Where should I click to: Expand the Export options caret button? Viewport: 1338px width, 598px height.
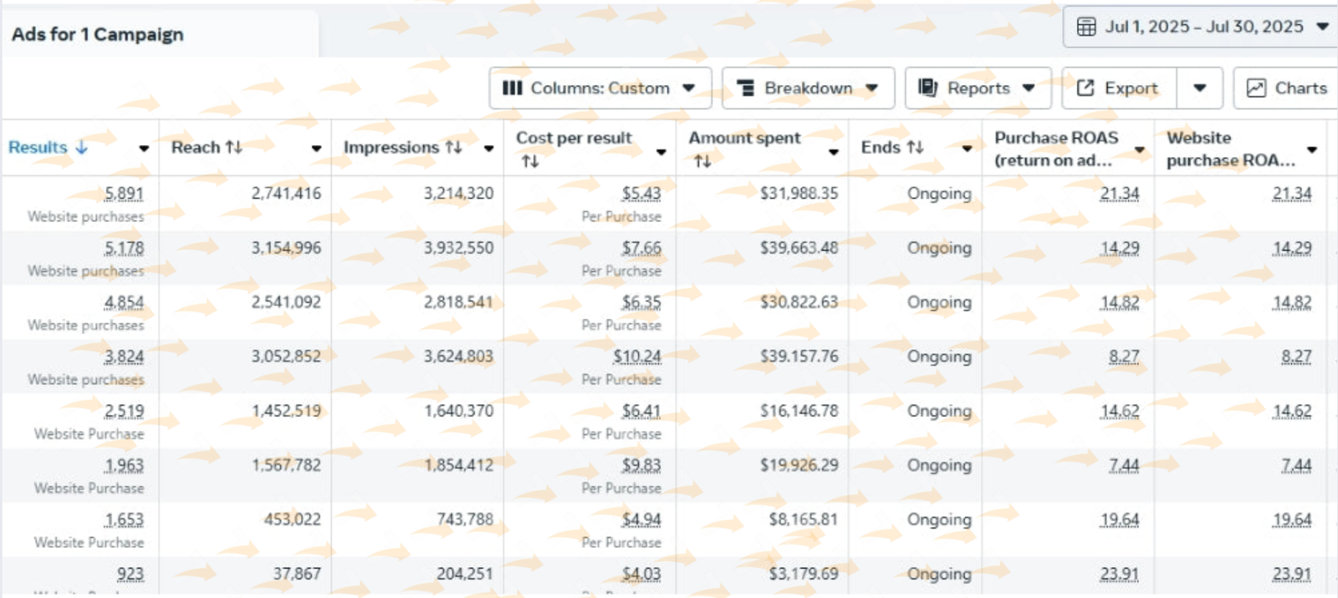1199,88
